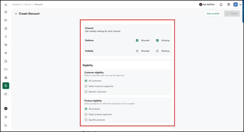This screenshot has height=132, width=244.
Task: Toggle the Platform Wizshop checkbox
Action: tap(157, 40)
